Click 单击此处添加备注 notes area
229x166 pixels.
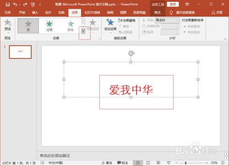point(55,155)
